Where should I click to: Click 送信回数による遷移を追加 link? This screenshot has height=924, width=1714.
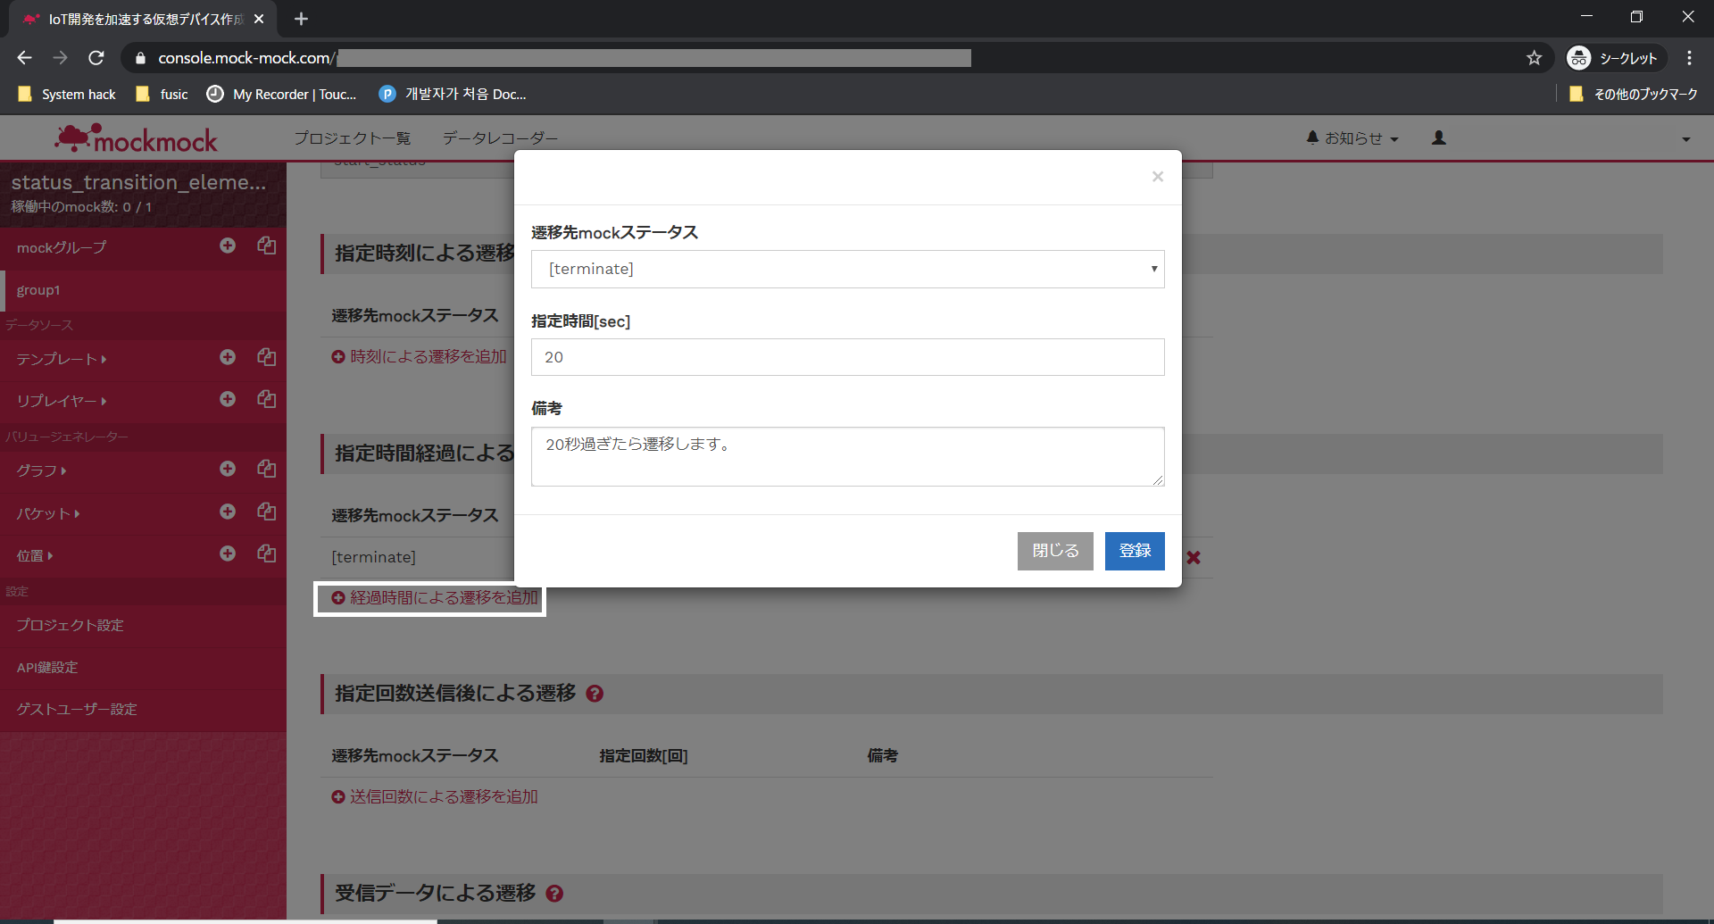pyautogui.click(x=435, y=797)
